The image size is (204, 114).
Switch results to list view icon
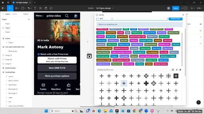point(180,70)
